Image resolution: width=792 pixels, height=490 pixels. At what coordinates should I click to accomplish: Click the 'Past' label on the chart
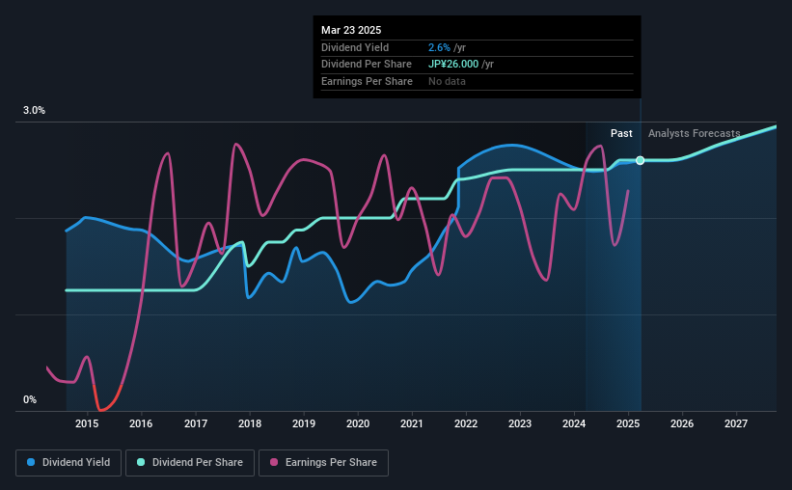tap(621, 133)
